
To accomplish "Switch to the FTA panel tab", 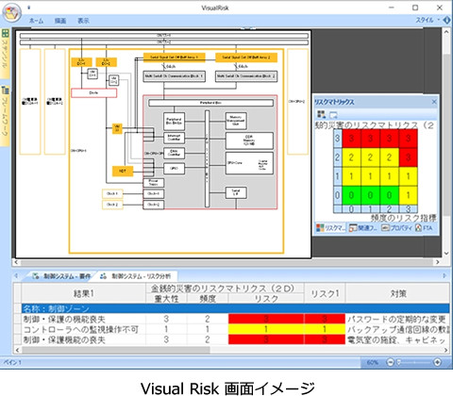I will click(x=424, y=228).
